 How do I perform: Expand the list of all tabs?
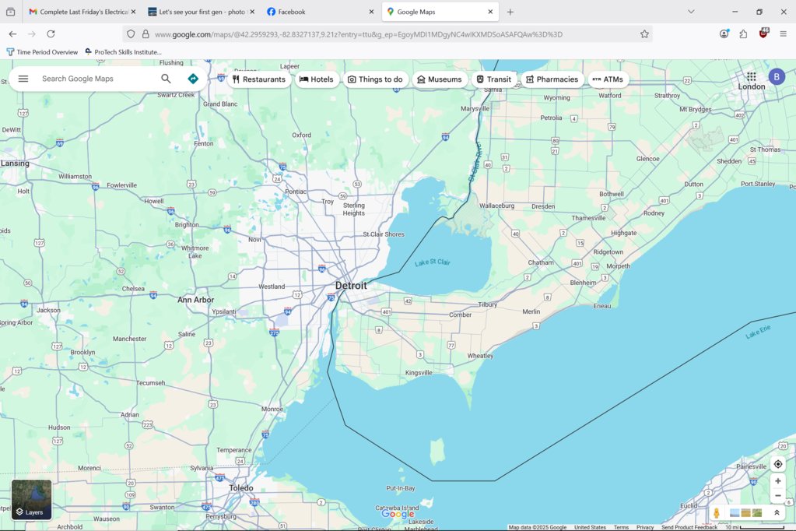coord(691,12)
